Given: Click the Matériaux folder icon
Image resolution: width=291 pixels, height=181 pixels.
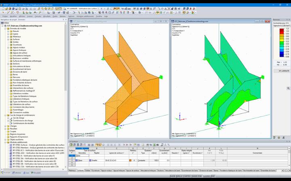Looking at the screenshot, I should (11, 37).
